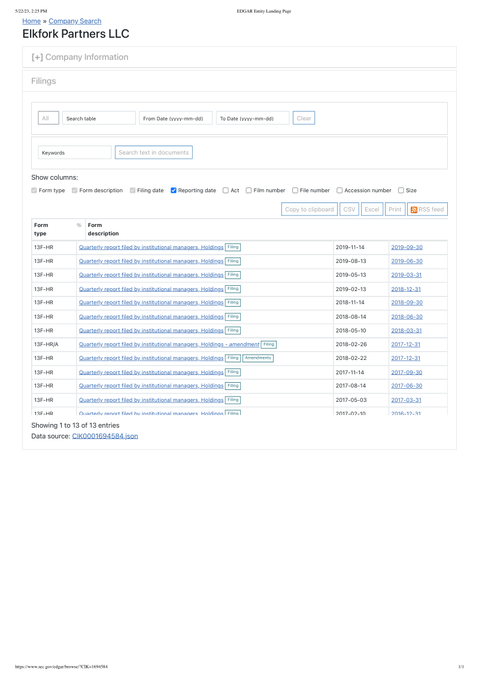Export the table as CSV
This screenshot has width=479, height=678.
pyautogui.click(x=349, y=209)
